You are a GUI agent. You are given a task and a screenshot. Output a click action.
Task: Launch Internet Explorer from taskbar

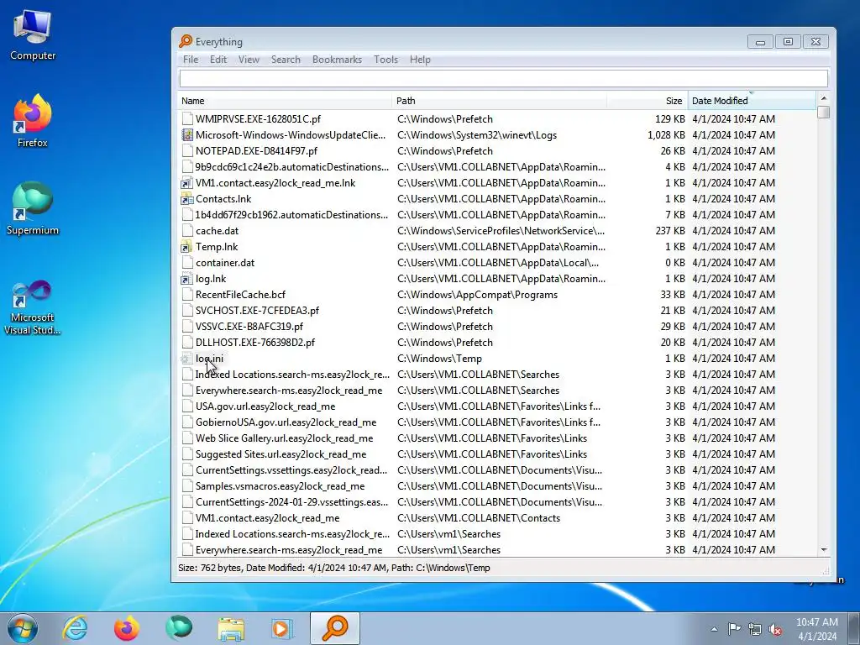tap(75, 628)
